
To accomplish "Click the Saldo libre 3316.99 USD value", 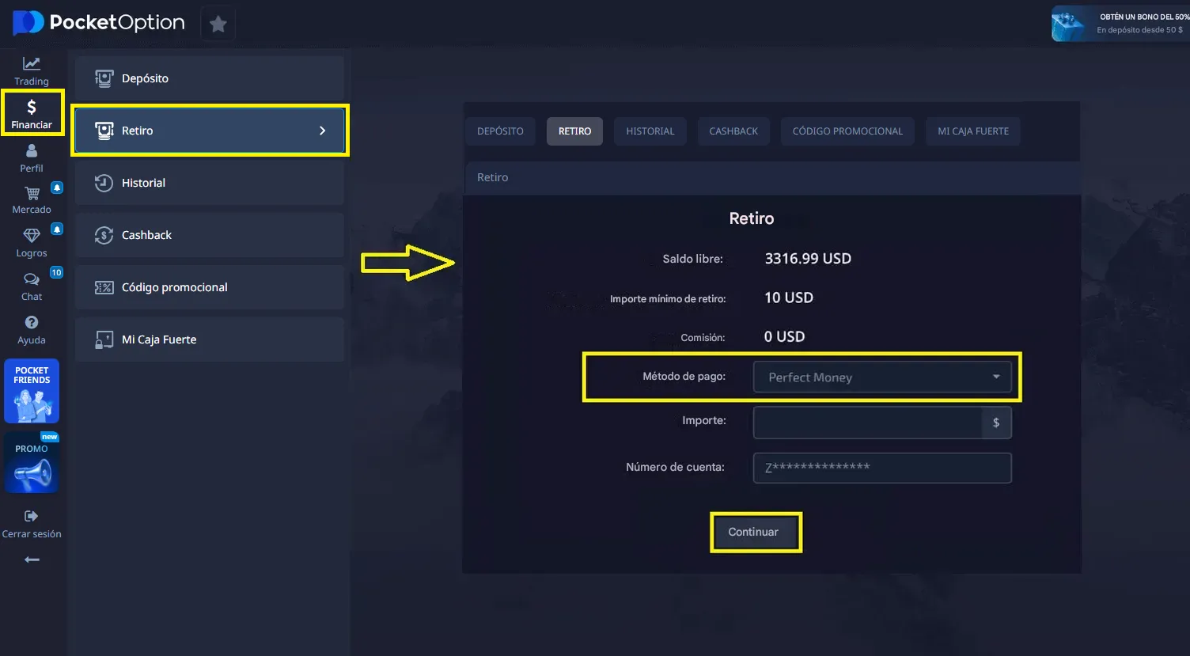I will [x=808, y=259].
